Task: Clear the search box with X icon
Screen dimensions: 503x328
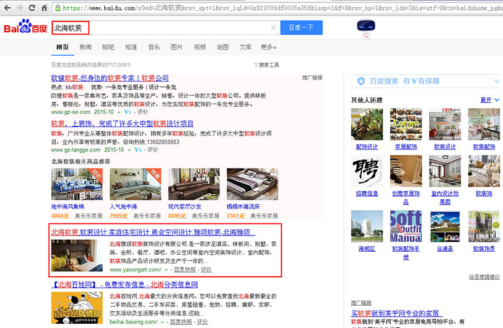Action: coord(273,28)
